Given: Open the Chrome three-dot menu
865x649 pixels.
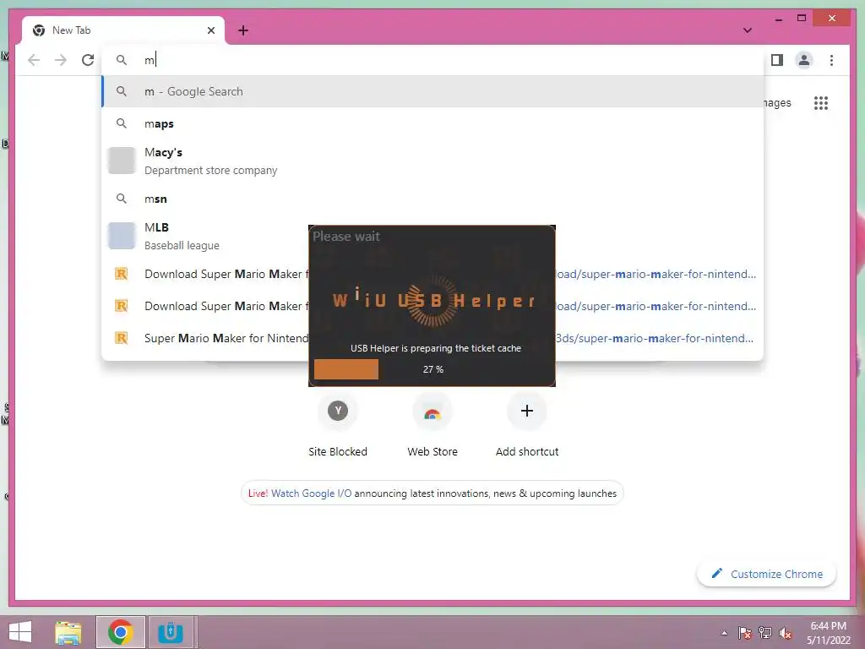Looking at the screenshot, I should click(831, 60).
